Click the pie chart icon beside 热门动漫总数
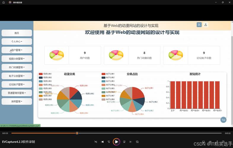Screen dimensions: 233x148 coord(116,55)
